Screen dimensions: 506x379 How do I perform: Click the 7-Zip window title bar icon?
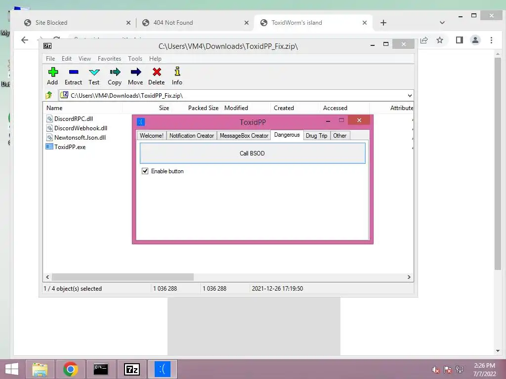point(47,46)
